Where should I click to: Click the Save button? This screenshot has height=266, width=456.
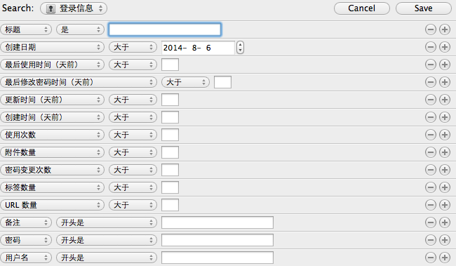(x=424, y=8)
